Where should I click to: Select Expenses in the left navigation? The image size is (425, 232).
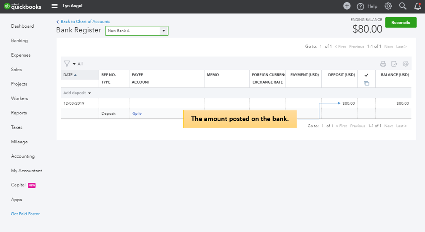(21, 55)
